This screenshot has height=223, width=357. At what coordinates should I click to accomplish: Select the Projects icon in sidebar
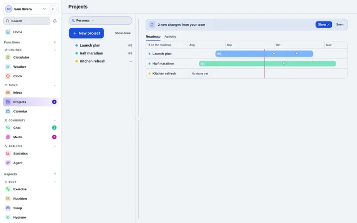click(x=8, y=102)
